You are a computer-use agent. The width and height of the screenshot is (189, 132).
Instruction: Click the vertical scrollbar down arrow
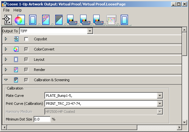click(x=184, y=122)
